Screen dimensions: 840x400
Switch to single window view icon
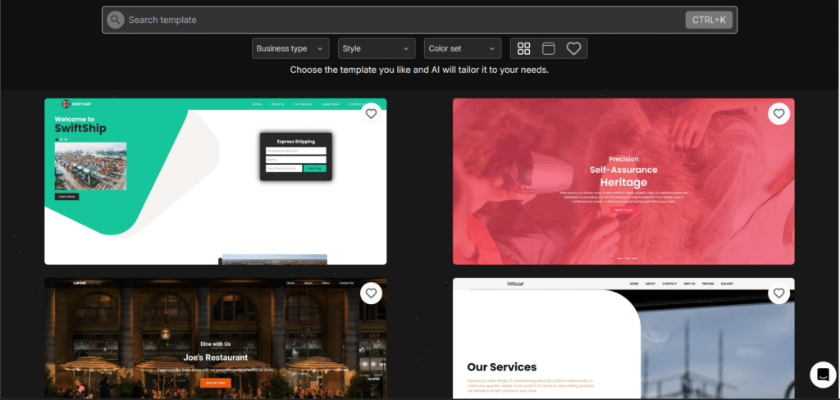click(549, 48)
